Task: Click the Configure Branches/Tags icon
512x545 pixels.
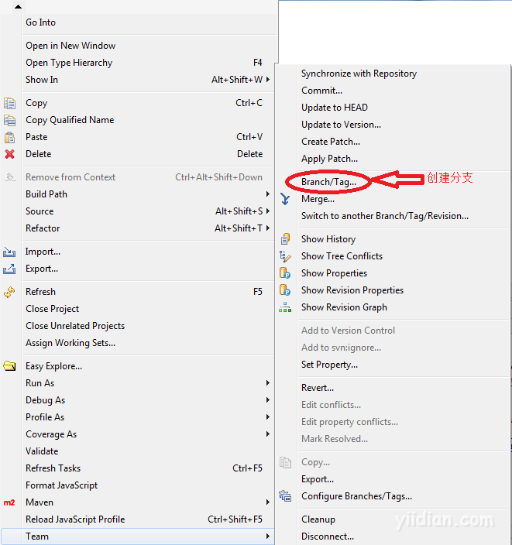Action: pos(285,496)
